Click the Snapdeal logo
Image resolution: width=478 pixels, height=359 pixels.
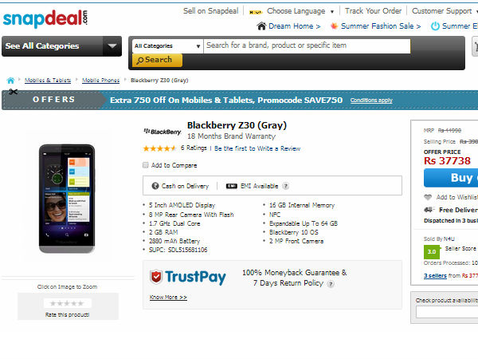pyautogui.click(x=45, y=18)
